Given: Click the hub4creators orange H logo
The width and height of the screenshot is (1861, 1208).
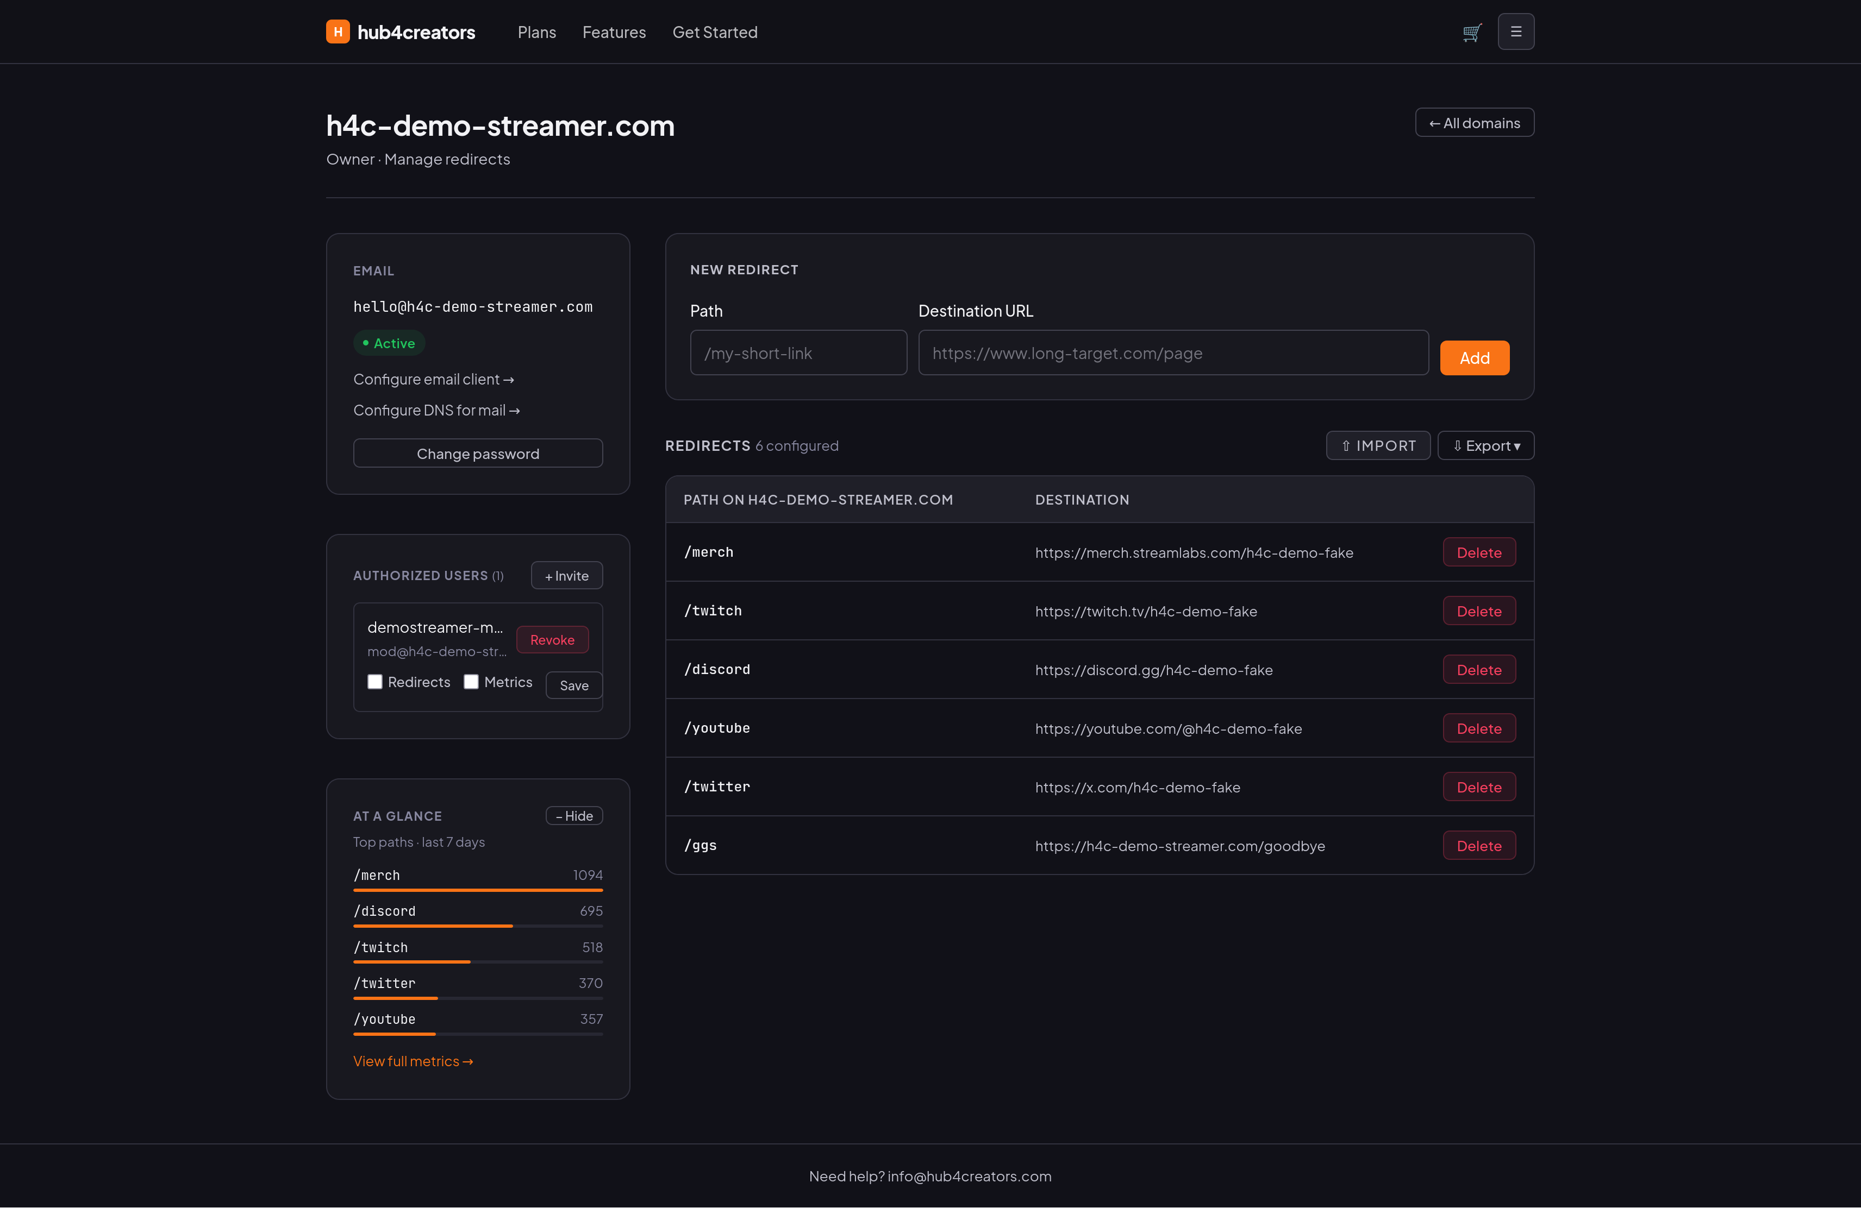Looking at the screenshot, I should point(337,32).
